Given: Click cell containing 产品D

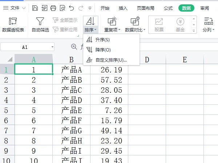Looking at the screenshot, I should (x=71, y=100).
